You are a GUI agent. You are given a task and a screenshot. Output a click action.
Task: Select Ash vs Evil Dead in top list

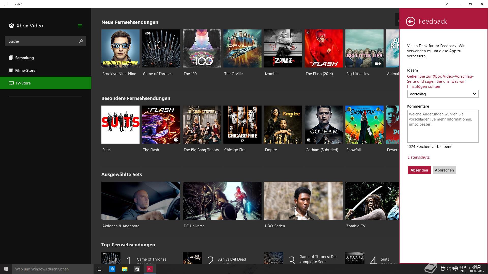pyautogui.click(x=222, y=258)
